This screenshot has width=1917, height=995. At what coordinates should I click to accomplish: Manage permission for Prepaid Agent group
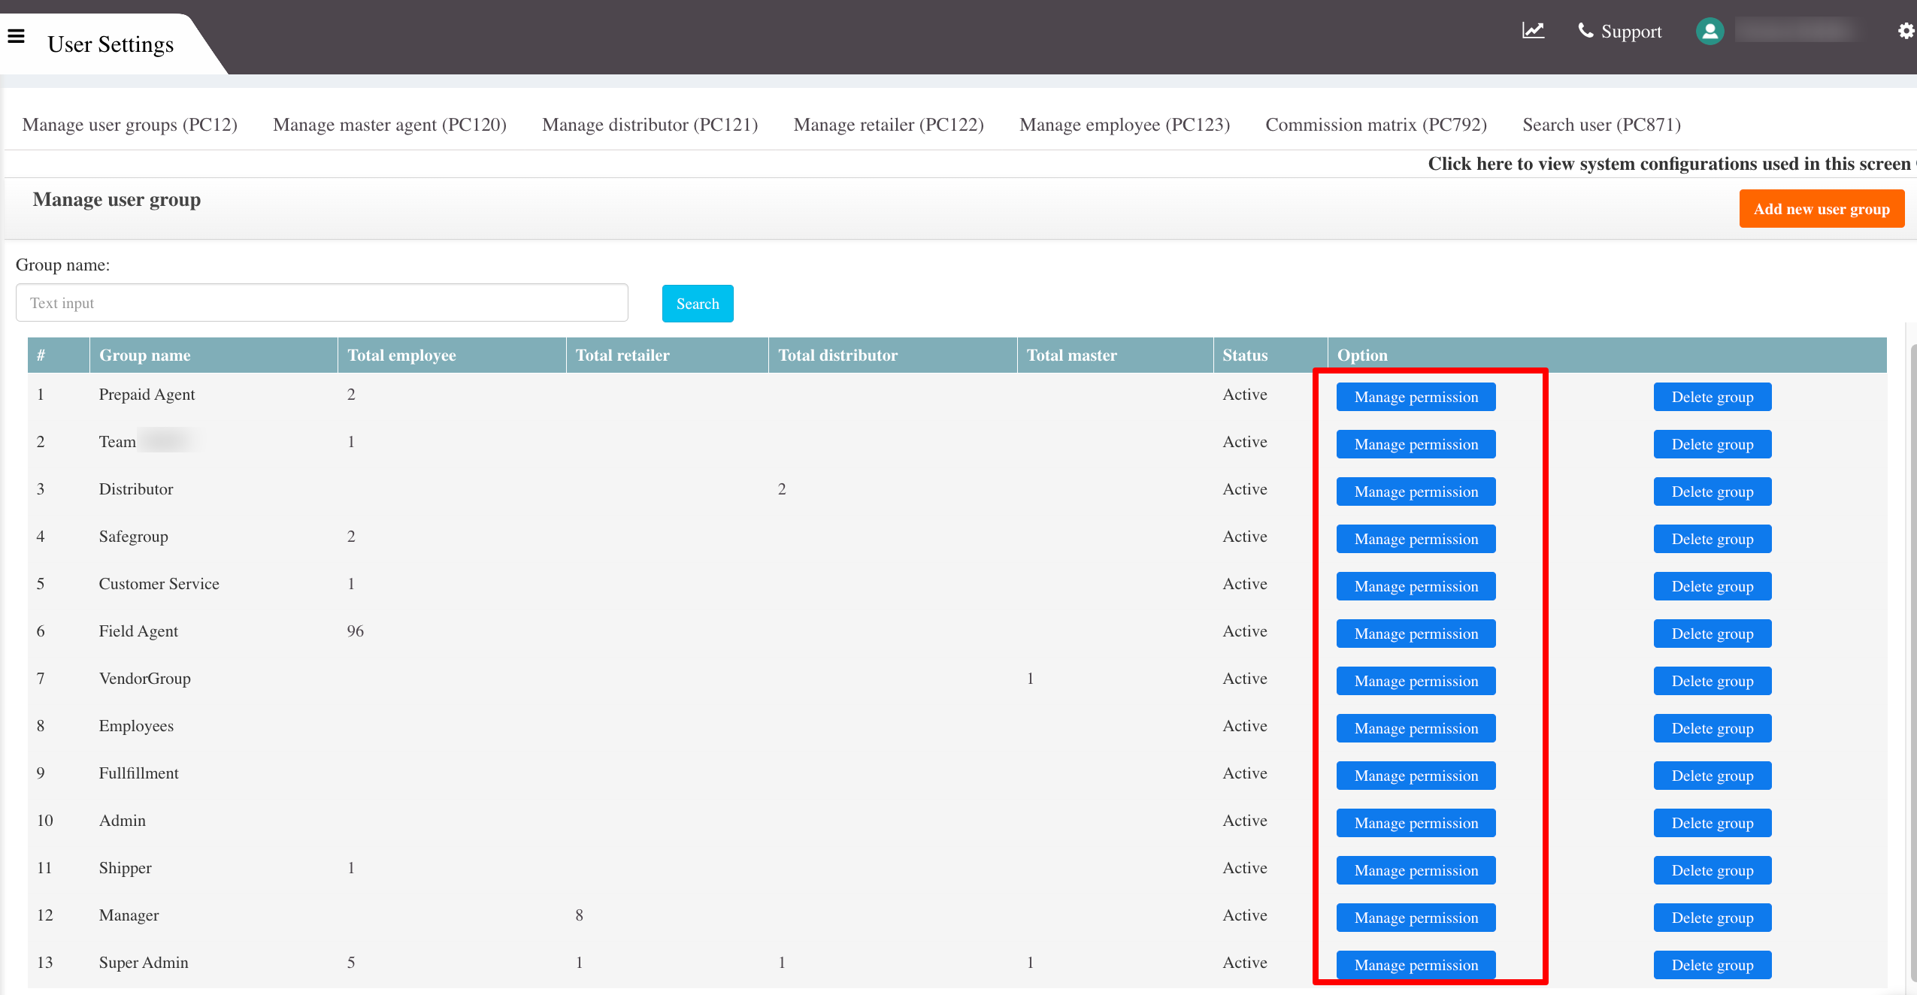(1416, 397)
